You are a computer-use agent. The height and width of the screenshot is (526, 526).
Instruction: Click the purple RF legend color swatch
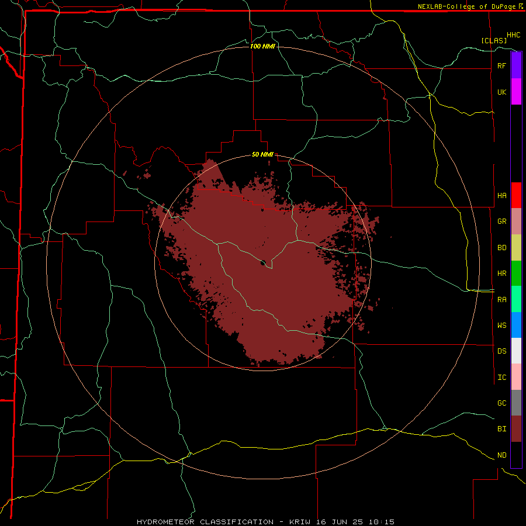click(x=516, y=65)
